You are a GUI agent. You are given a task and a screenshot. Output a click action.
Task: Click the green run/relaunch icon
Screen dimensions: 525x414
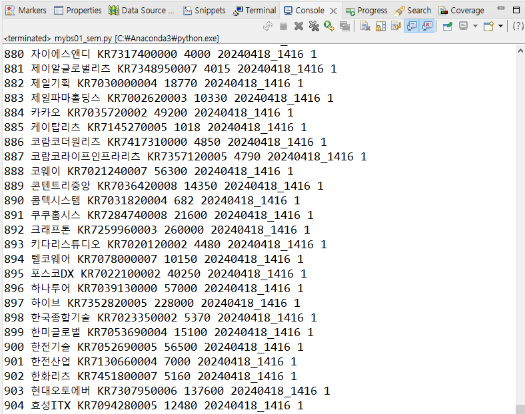(329, 26)
